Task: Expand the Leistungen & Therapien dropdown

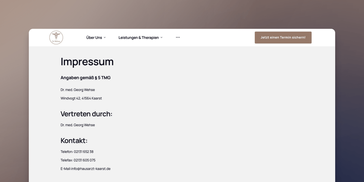Action: pyautogui.click(x=138, y=37)
